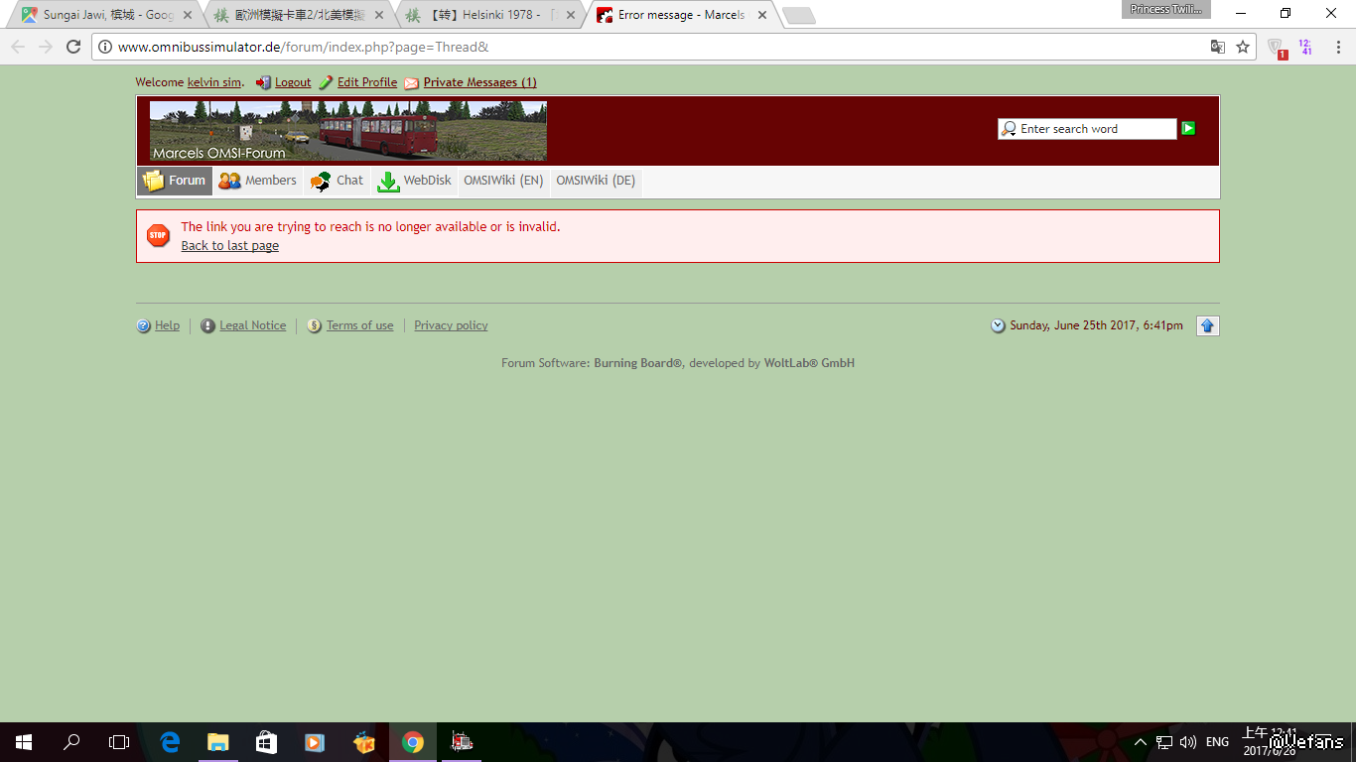Click the Burning Board software link

tap(638, 363)
